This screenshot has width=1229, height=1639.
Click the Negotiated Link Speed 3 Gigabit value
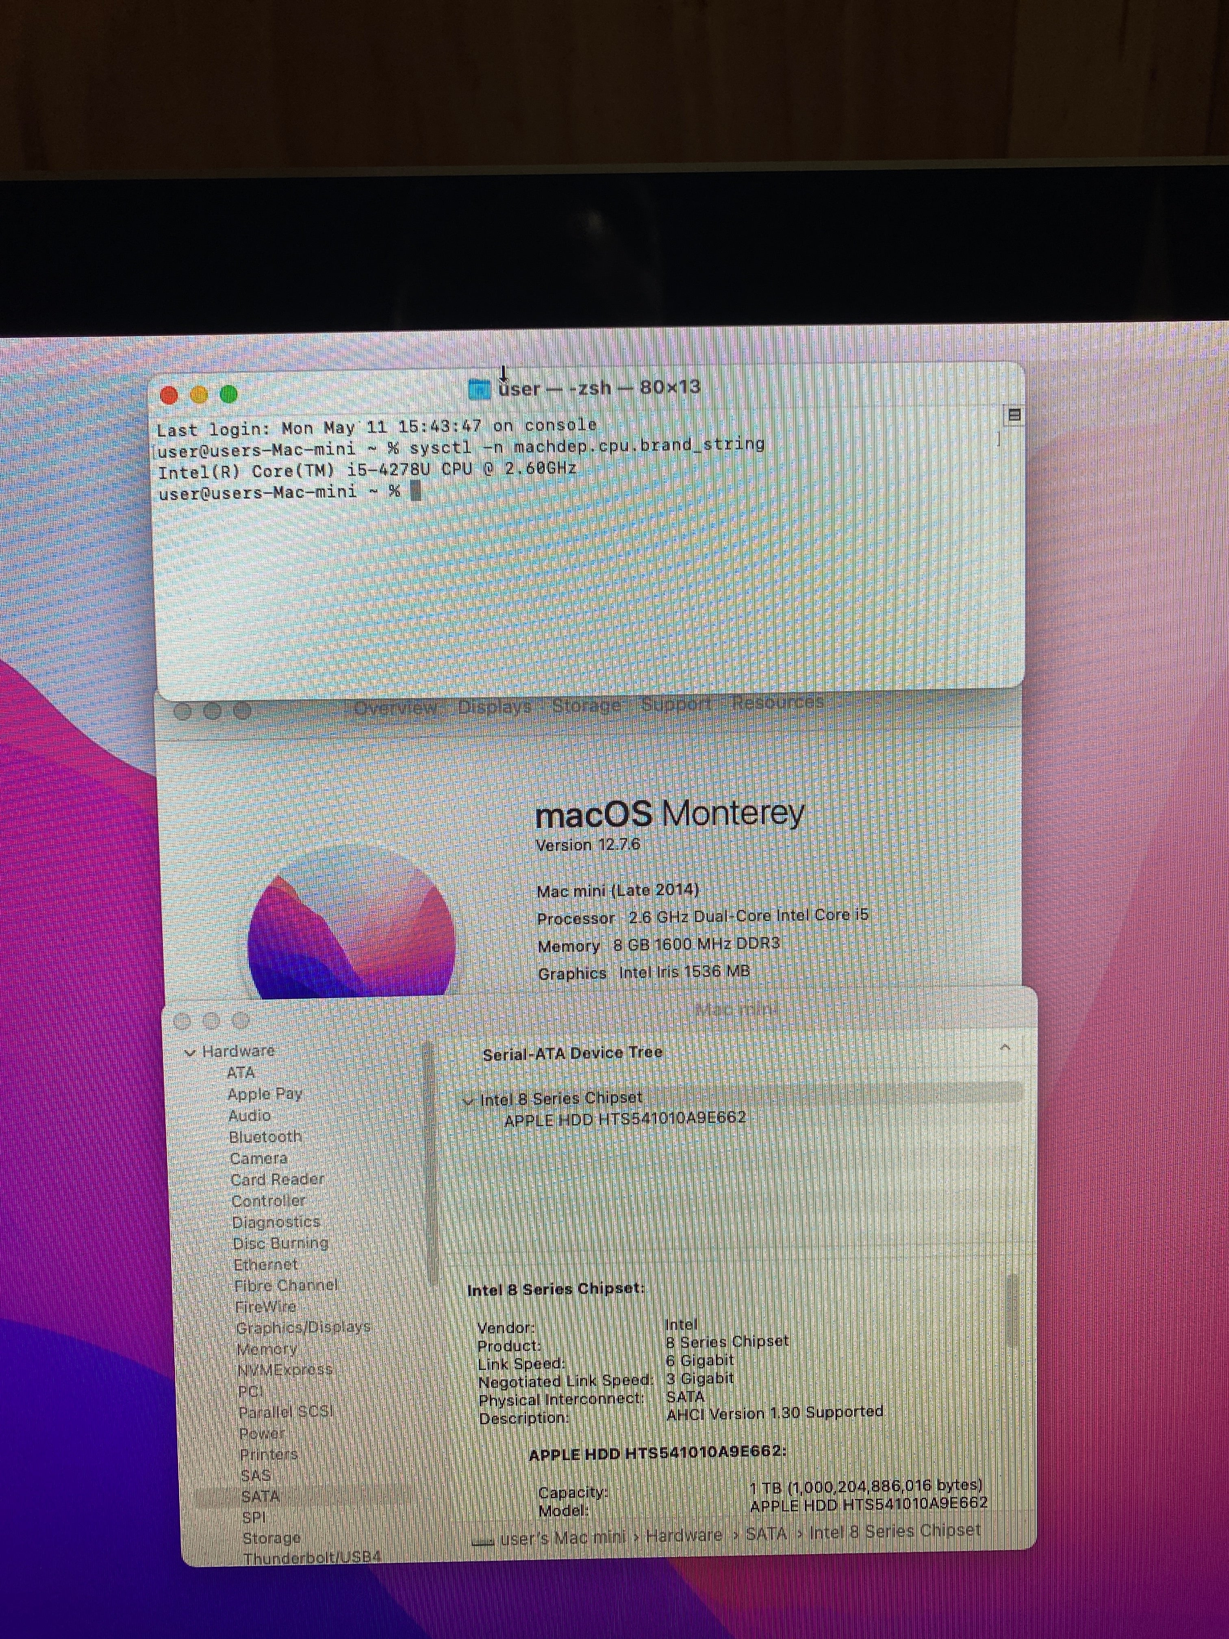tap(699, 1378)
